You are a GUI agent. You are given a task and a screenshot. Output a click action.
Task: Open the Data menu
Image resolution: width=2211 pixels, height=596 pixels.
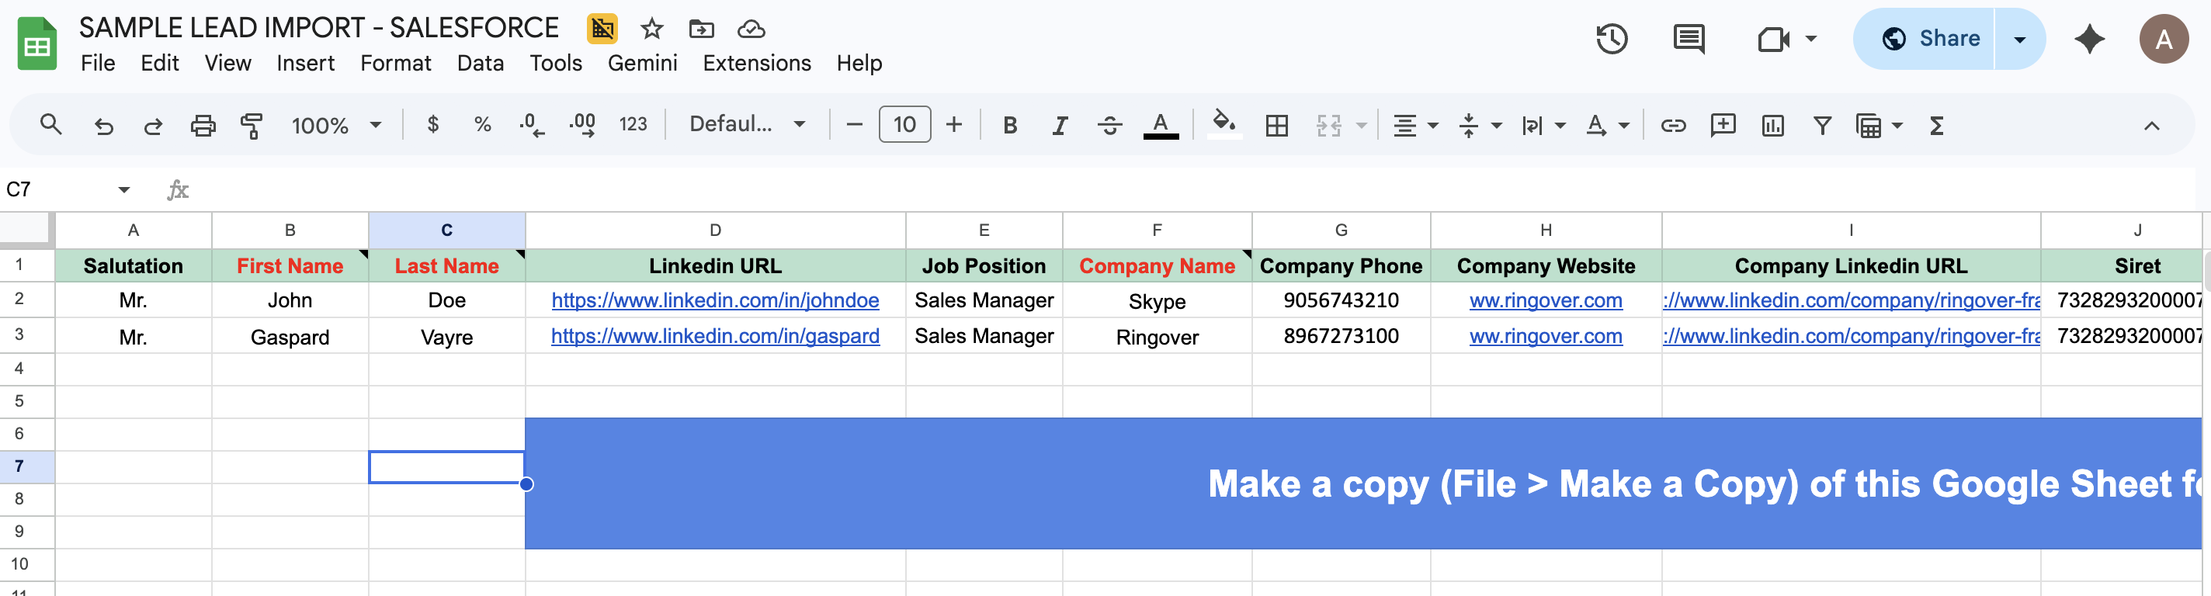point(480,64)
